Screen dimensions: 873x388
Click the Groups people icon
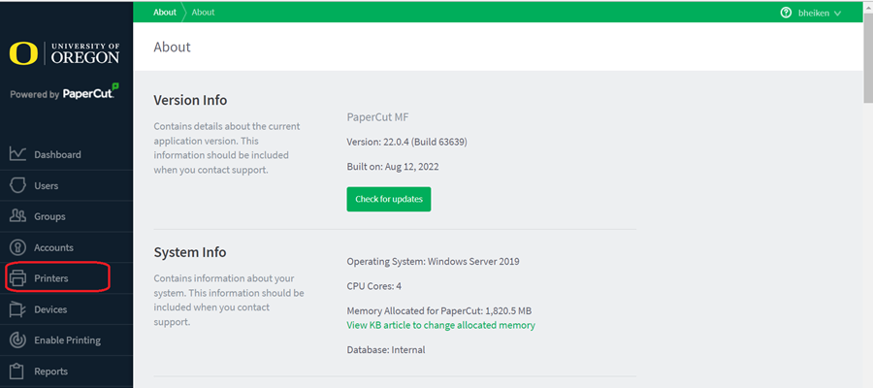coord(17,216)
